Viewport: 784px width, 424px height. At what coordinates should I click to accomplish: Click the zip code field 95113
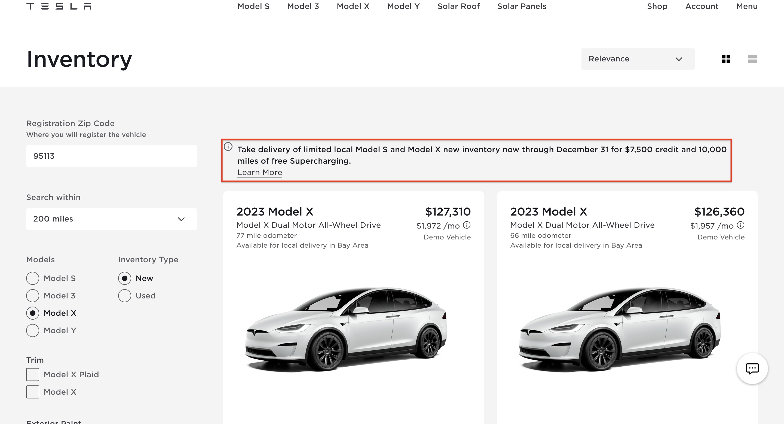click(x=111, y=156)
